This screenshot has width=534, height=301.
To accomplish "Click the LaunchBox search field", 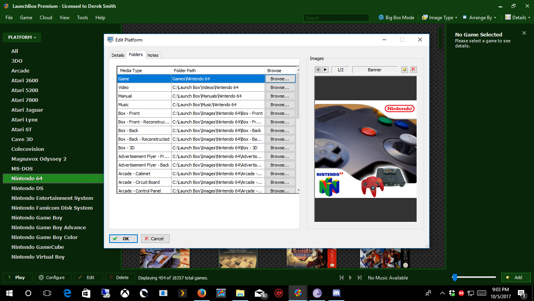I will point(336,18).
